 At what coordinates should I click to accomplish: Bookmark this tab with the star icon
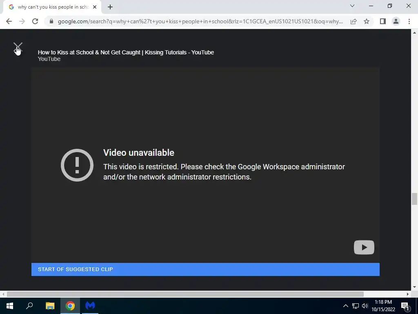pos(367,21)
